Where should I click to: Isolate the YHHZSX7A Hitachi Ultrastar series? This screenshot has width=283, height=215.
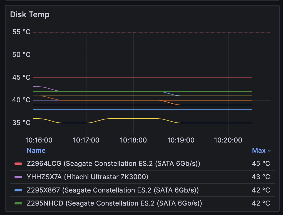(87, 177)
